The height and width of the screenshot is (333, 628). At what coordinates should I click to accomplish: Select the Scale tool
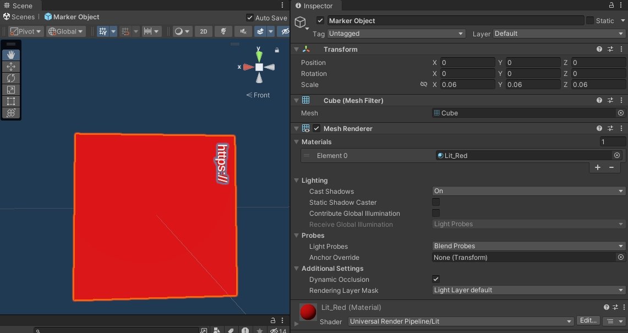[x=11, y=90]
